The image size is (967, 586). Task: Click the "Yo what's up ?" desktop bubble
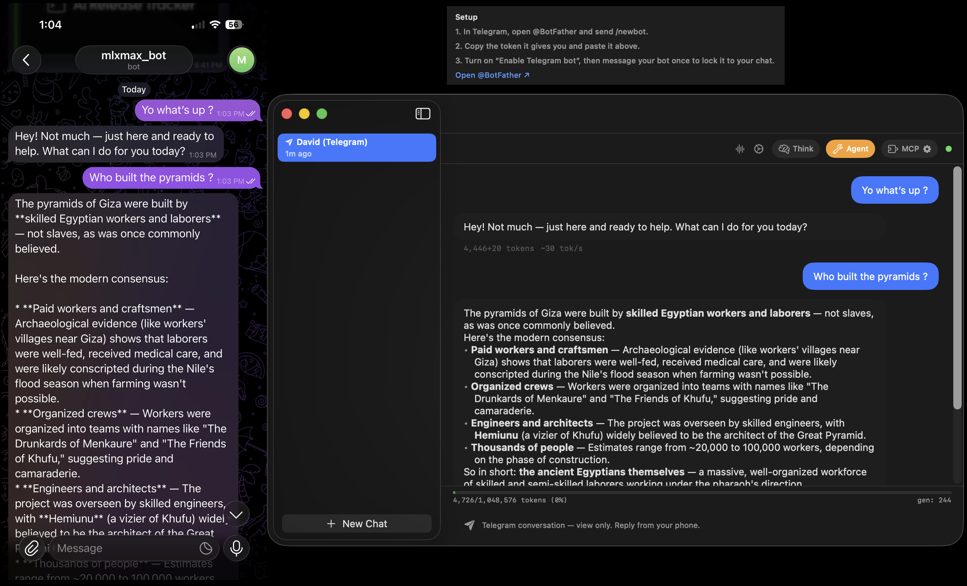click(895, 190)
